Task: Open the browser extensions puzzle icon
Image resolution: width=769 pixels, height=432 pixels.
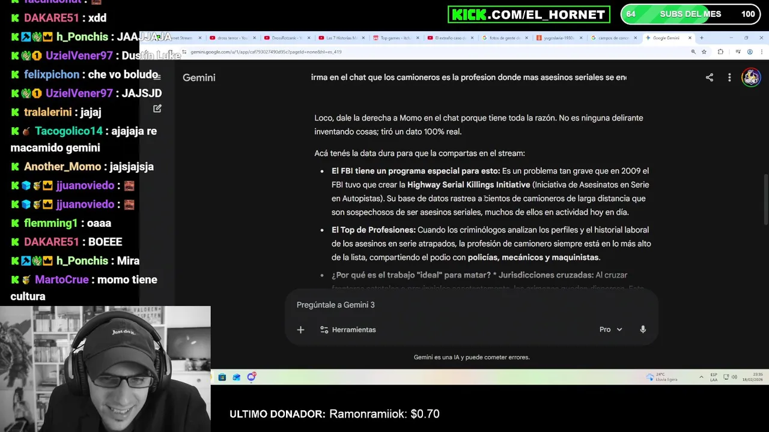Action: 720,52
